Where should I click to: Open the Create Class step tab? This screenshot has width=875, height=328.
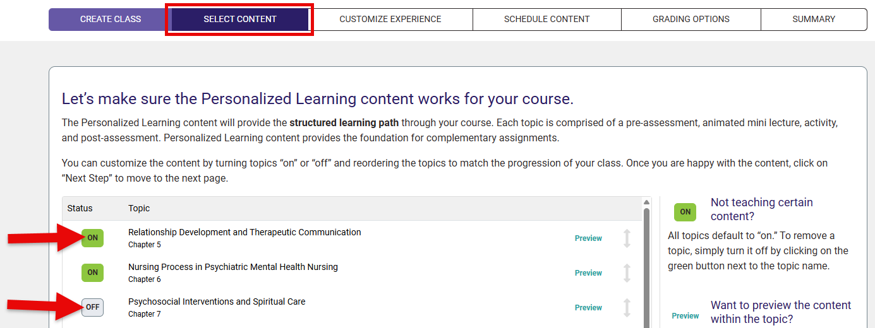pyautogui.click(x=110, y=20)
